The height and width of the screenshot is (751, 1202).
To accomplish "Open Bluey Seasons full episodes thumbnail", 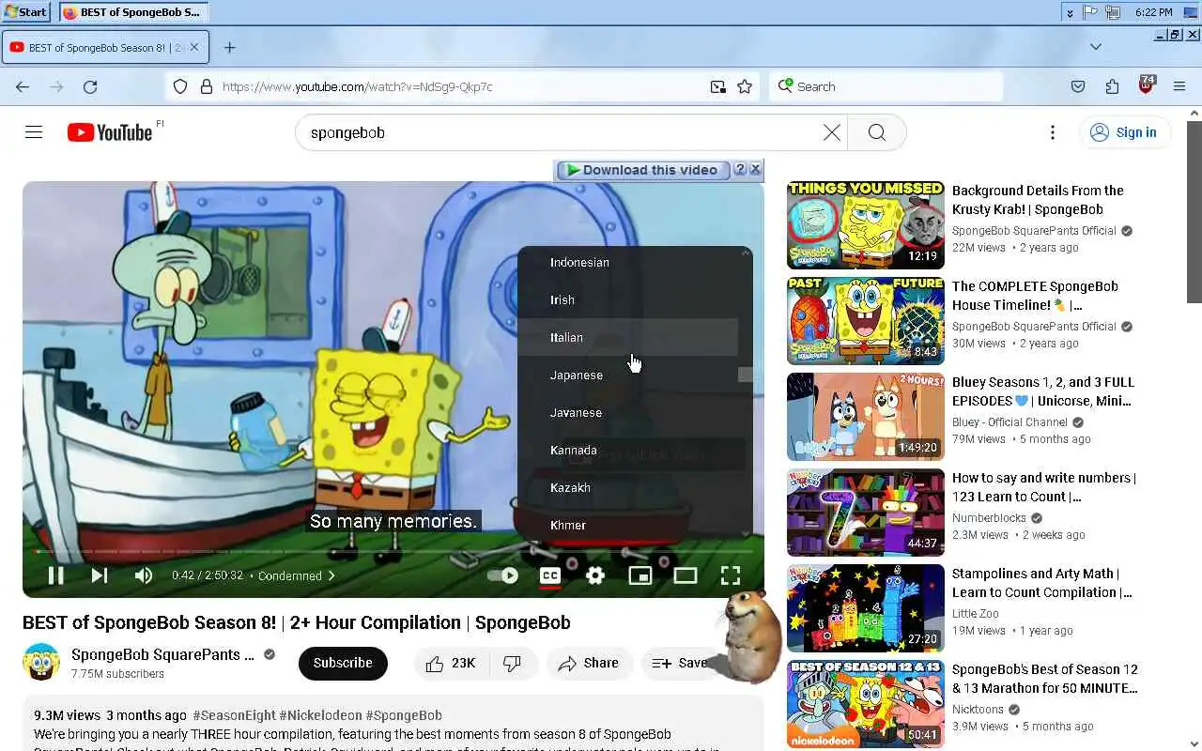I will (866, 417).
